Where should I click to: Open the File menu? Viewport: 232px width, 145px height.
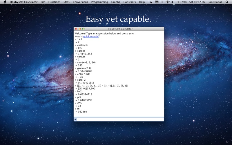pos(43,2)
